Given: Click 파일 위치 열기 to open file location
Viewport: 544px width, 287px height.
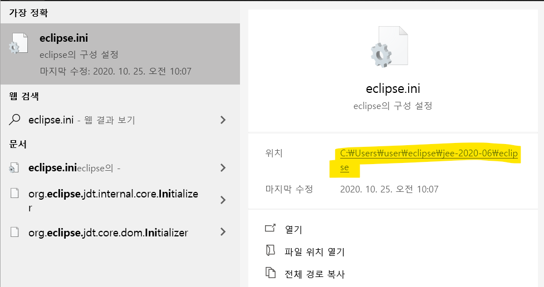Looking at the screenshot, I should pyautogui.click(x=315, y=251).
